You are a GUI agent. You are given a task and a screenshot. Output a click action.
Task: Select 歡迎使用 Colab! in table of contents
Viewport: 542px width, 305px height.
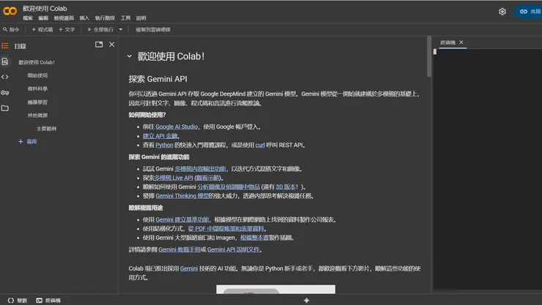click(37, 62)
